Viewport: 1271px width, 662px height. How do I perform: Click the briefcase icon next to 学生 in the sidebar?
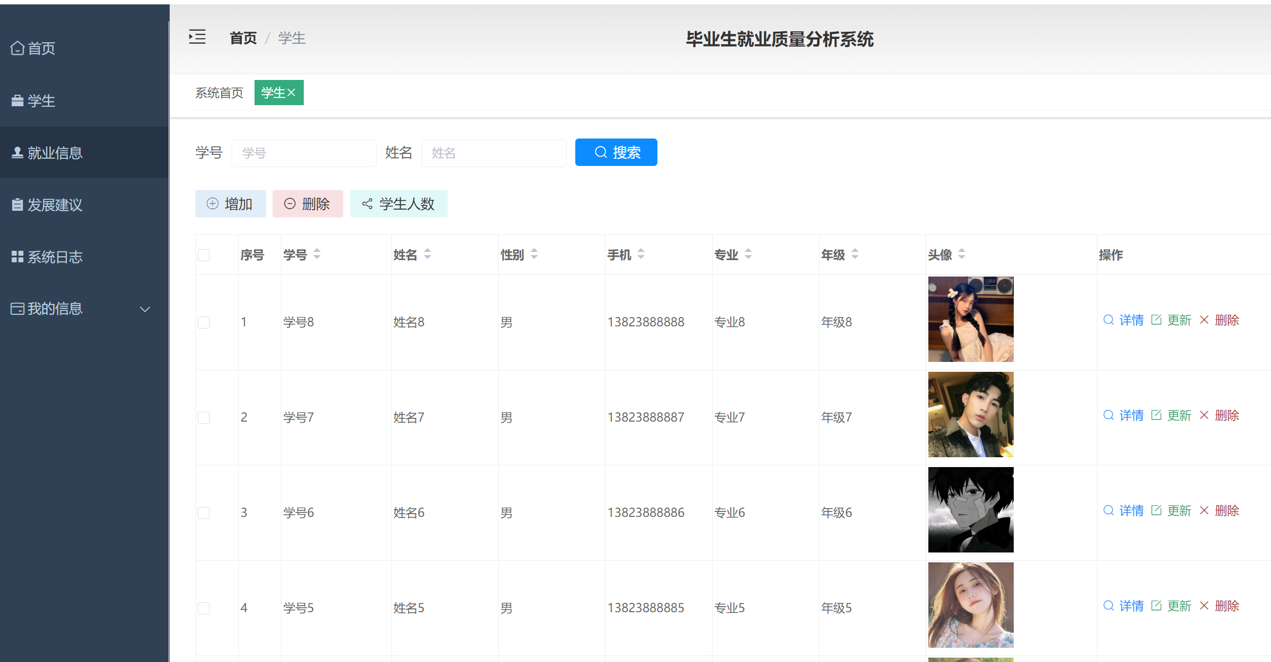click(x=18, y=101)
